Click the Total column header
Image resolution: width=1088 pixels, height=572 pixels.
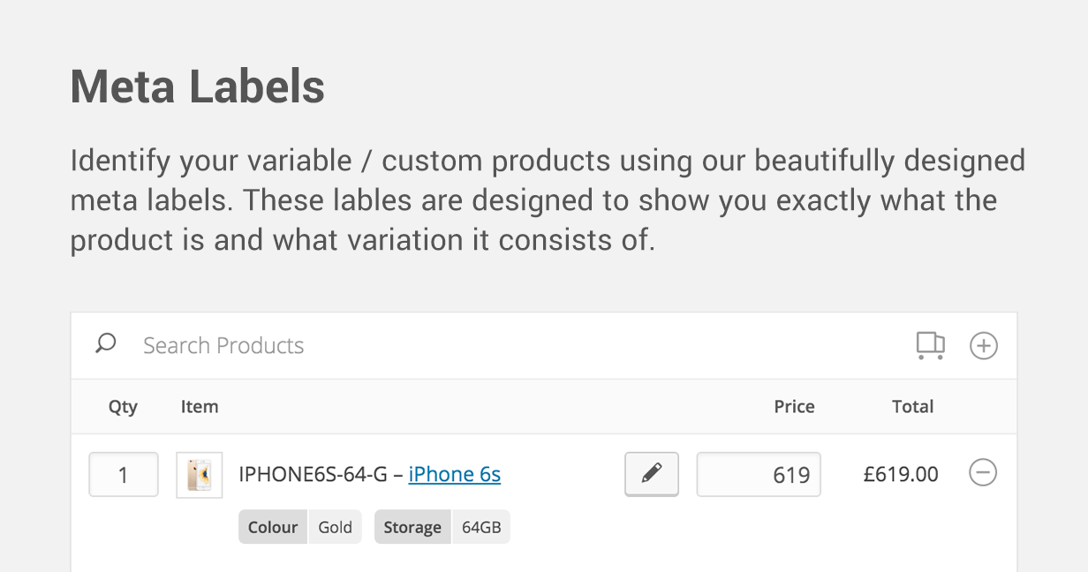(912, 407)
